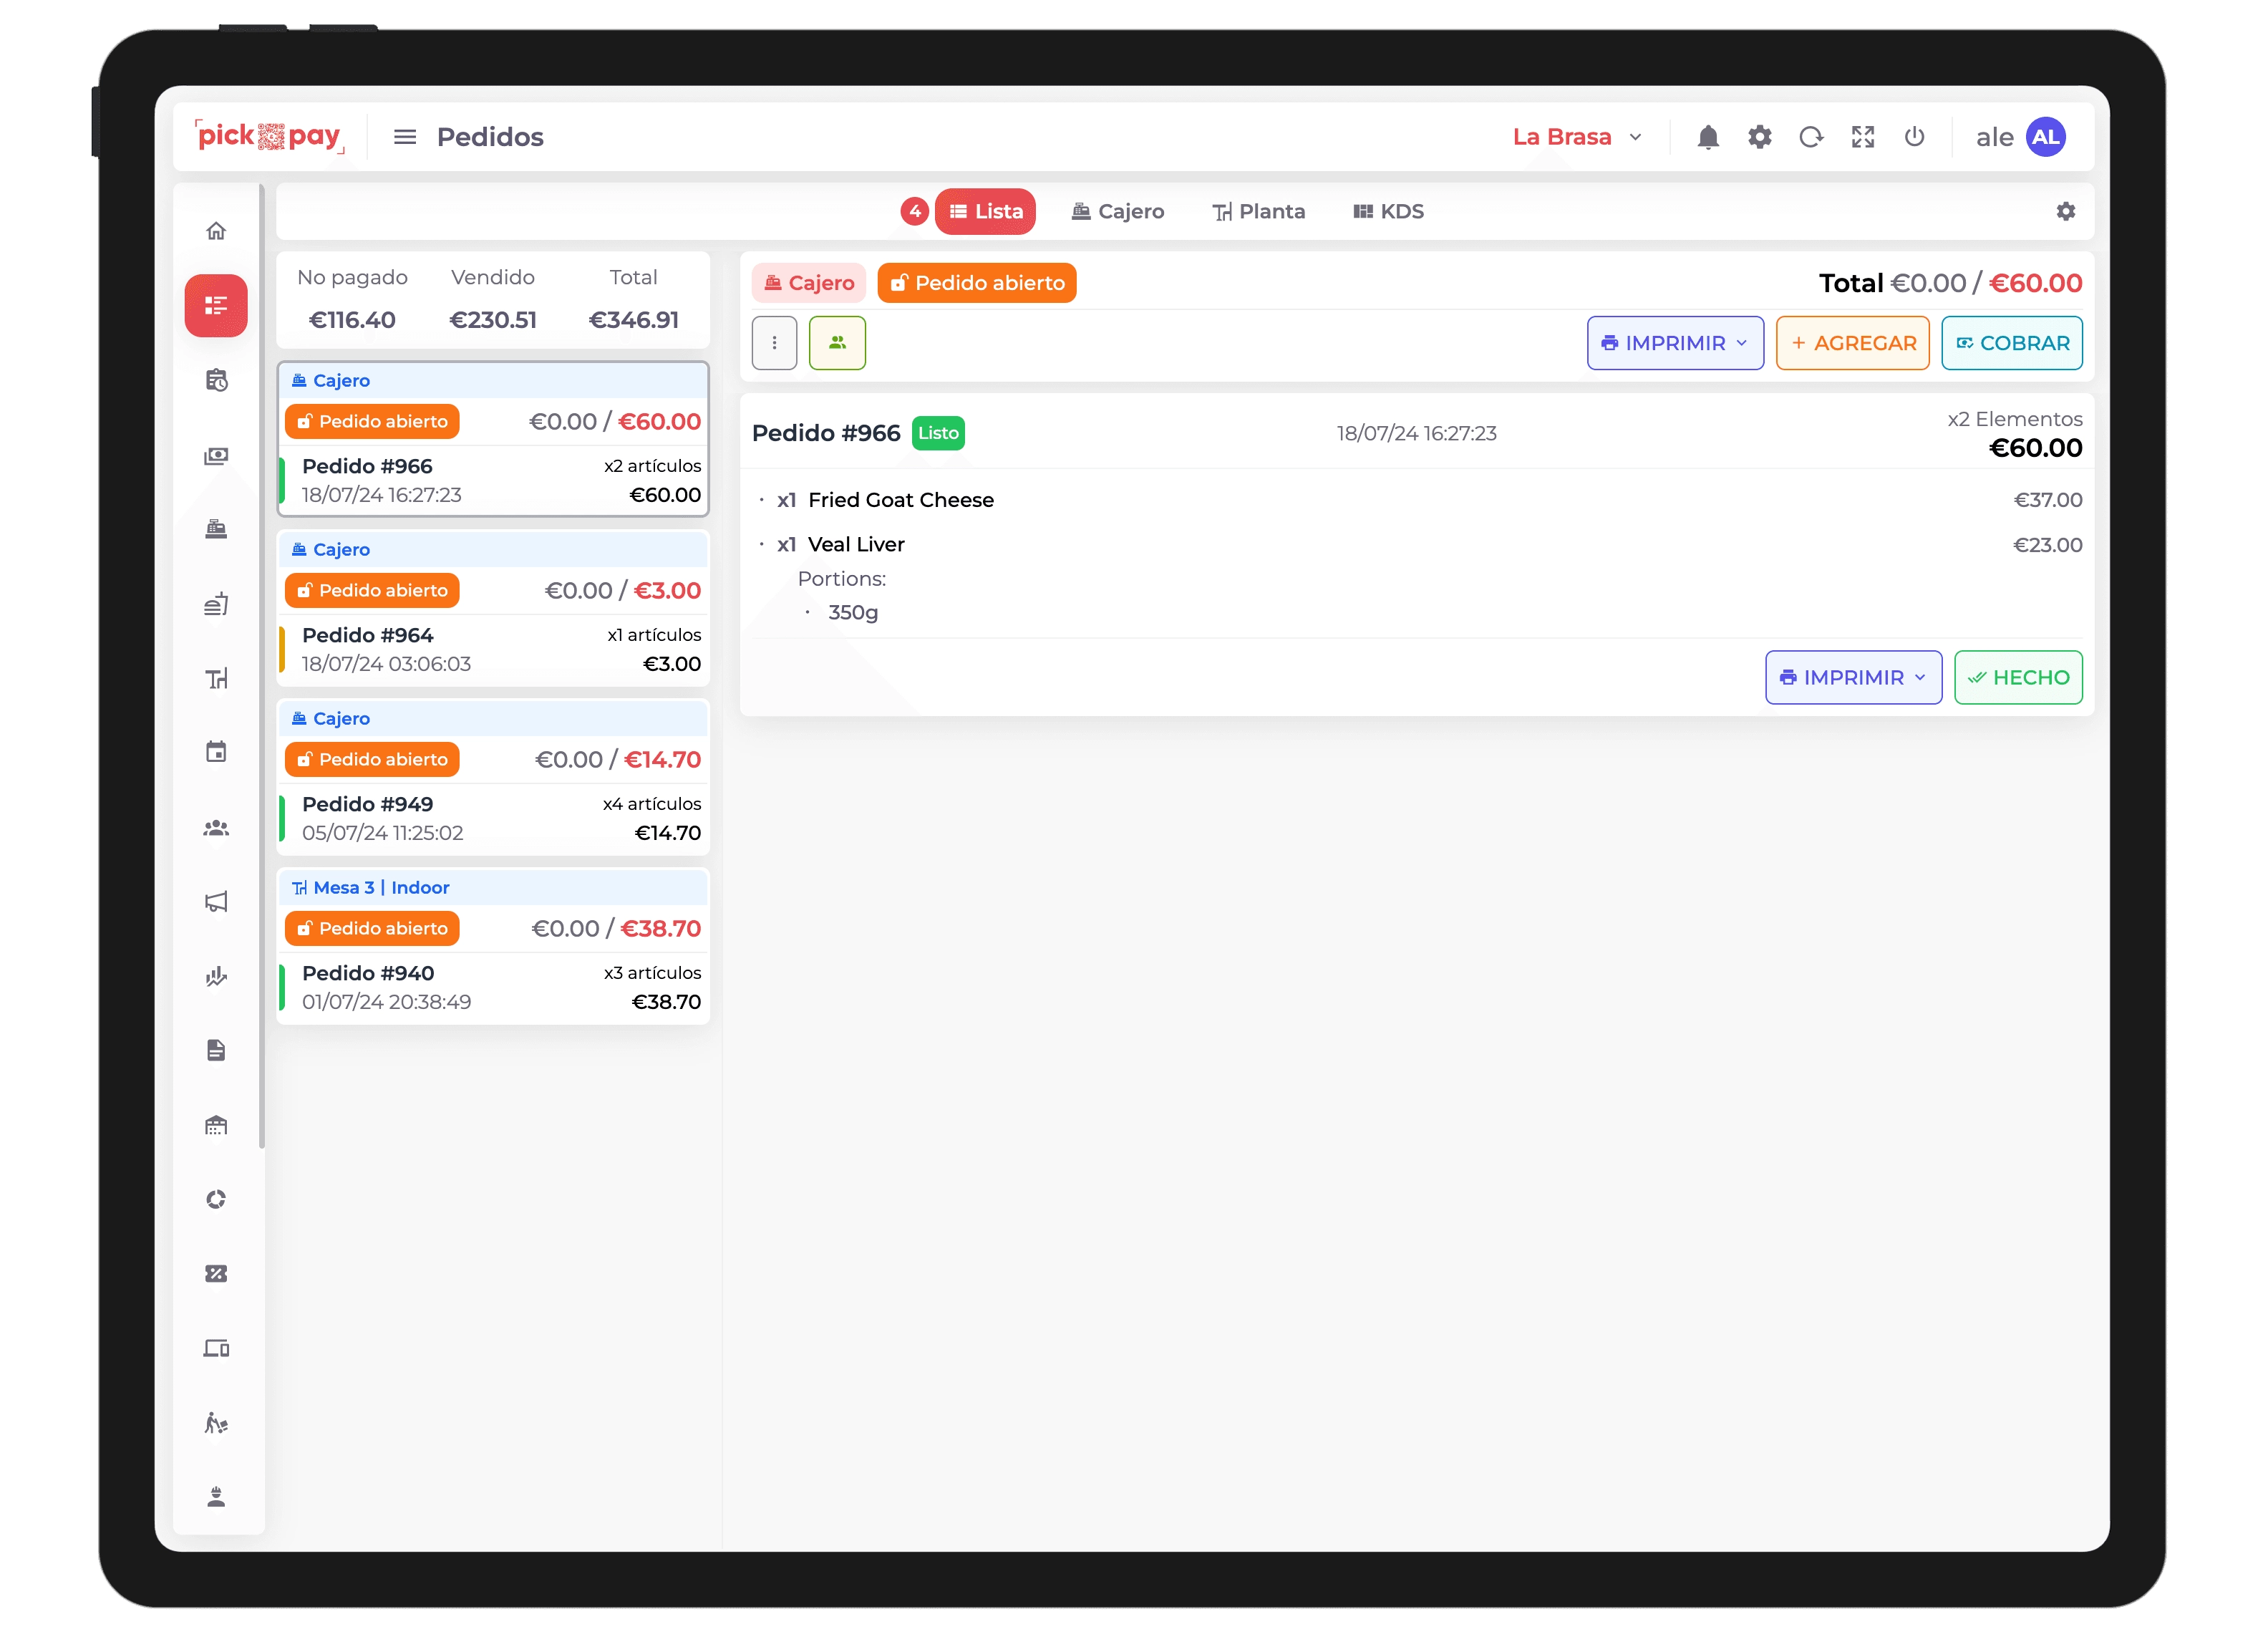This screenshot has width=2268, height=1637.
Task: Open the header settings gear
Action: [1760, 137]
